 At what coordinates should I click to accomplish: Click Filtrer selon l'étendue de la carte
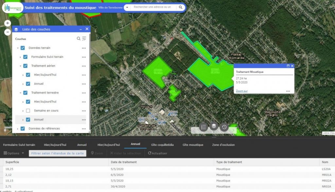(58, 153)
